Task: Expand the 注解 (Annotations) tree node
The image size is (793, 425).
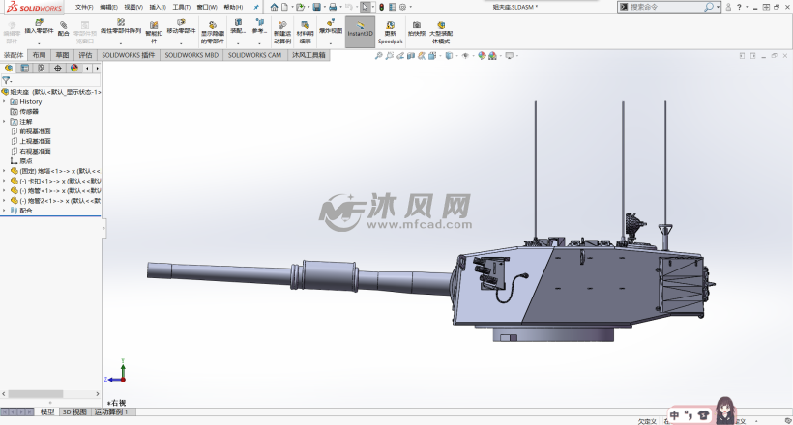Action: point(4,122)
